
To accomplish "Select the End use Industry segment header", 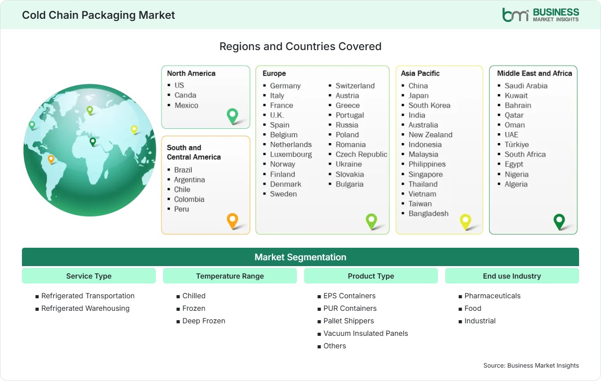I will pyautogui.click(x=512, y=276).
